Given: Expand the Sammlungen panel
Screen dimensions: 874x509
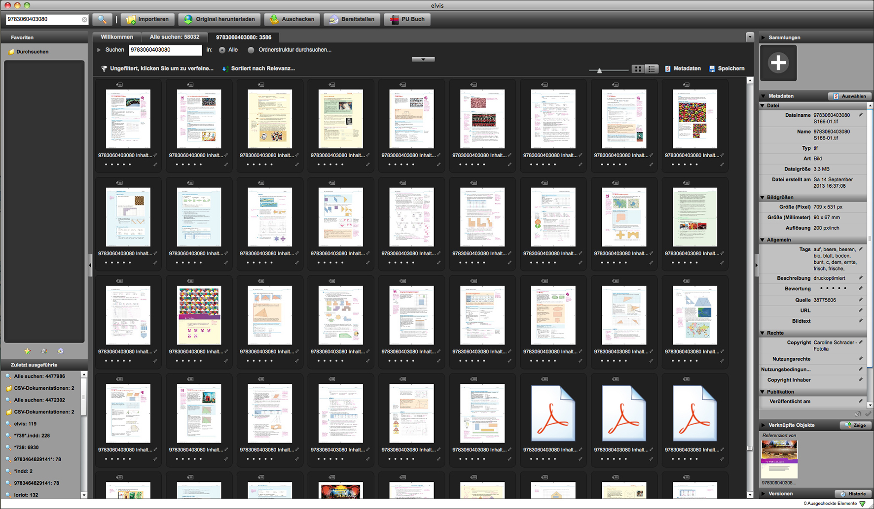Looking at the screenshot, I should tap(763, 37).
